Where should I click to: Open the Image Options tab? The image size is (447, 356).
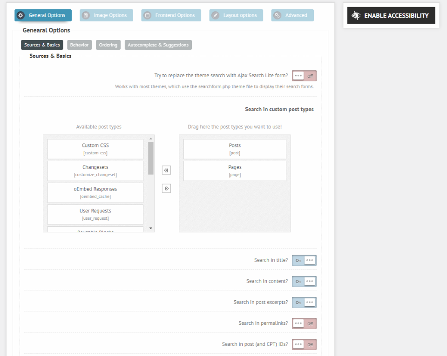[106, 15]
